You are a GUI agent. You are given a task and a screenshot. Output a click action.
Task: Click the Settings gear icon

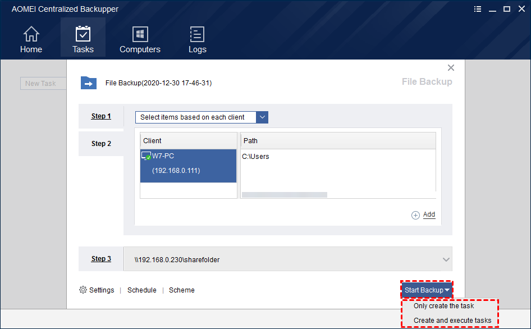pos(83,290)
